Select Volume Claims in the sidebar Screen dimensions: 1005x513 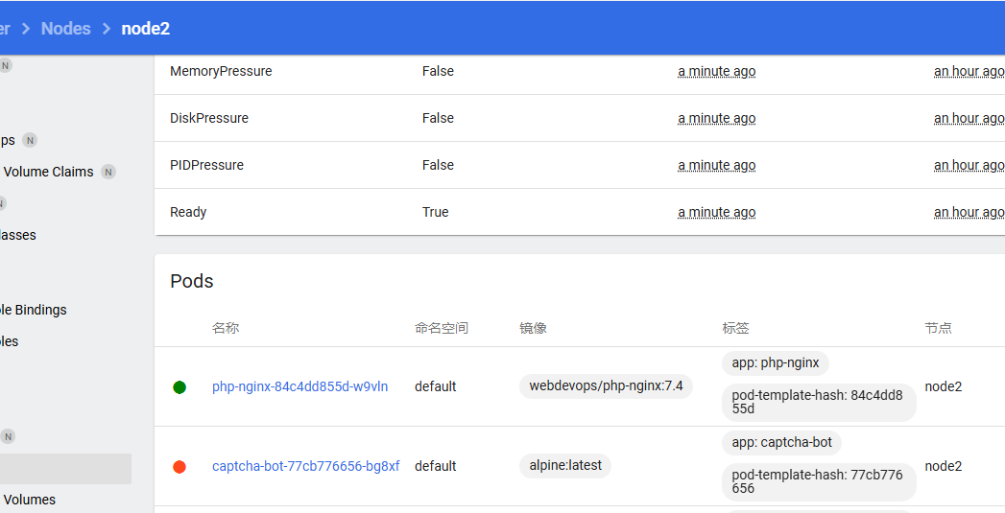48,172
